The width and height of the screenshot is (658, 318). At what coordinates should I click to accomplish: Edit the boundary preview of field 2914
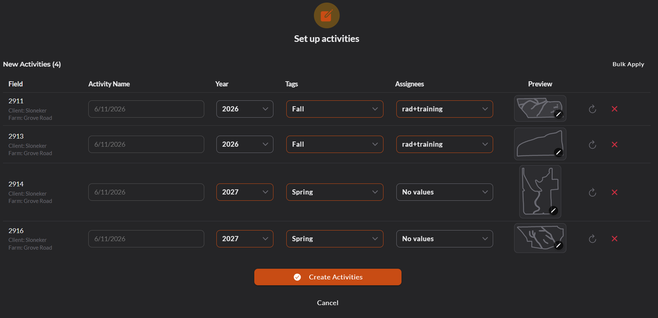tap(553, 210)
